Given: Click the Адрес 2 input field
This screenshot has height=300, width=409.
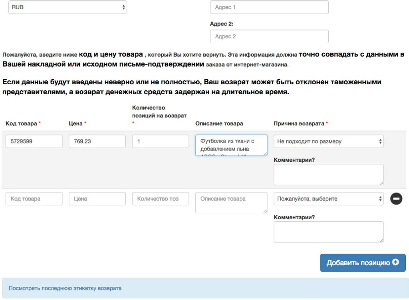Looking at the screenshot, I should (269, 36).
